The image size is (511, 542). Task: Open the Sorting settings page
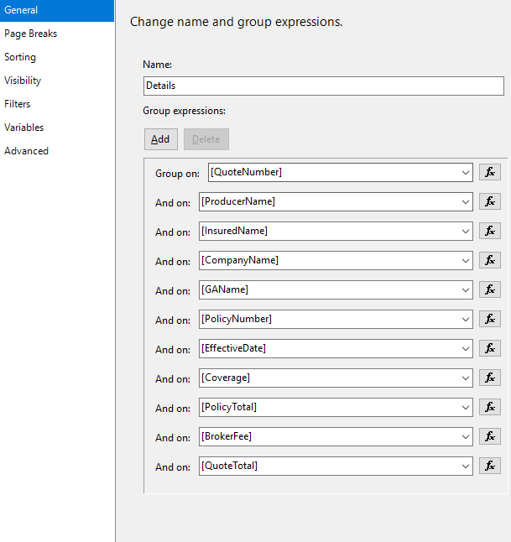tap(20, 57)
